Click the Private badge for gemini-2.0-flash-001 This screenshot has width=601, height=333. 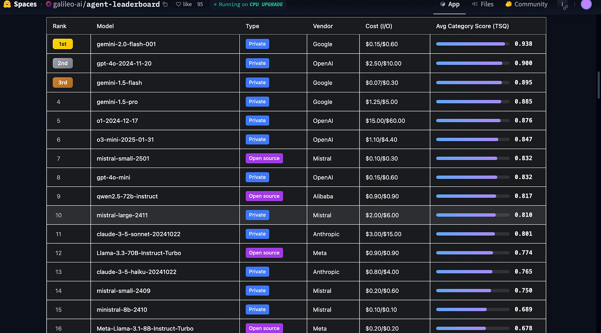(257, 44)
